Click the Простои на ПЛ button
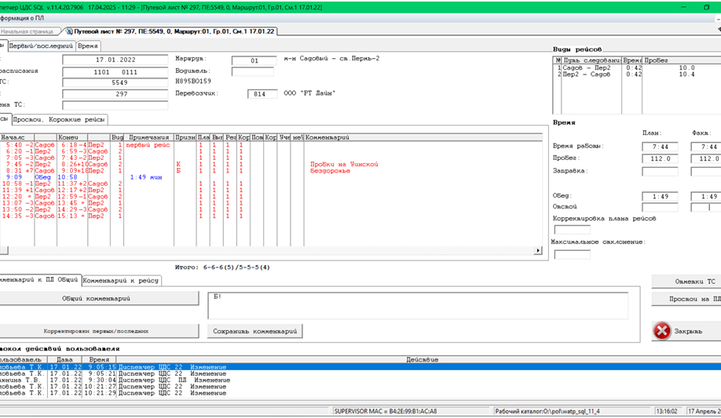The image size is (721, 418). pyautogui.click(x=686, y=299)
